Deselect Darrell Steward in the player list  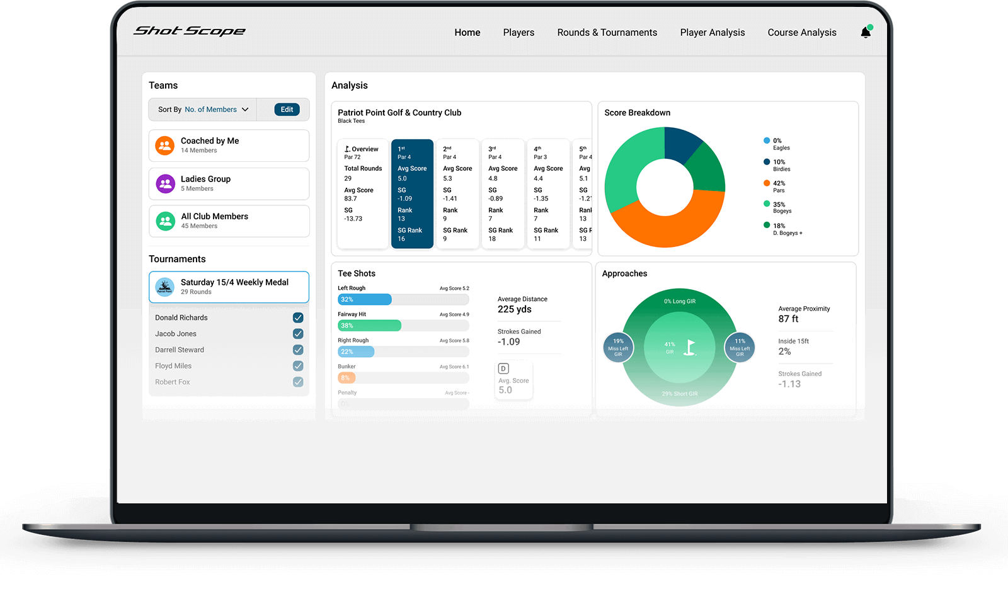pos(298,350)
